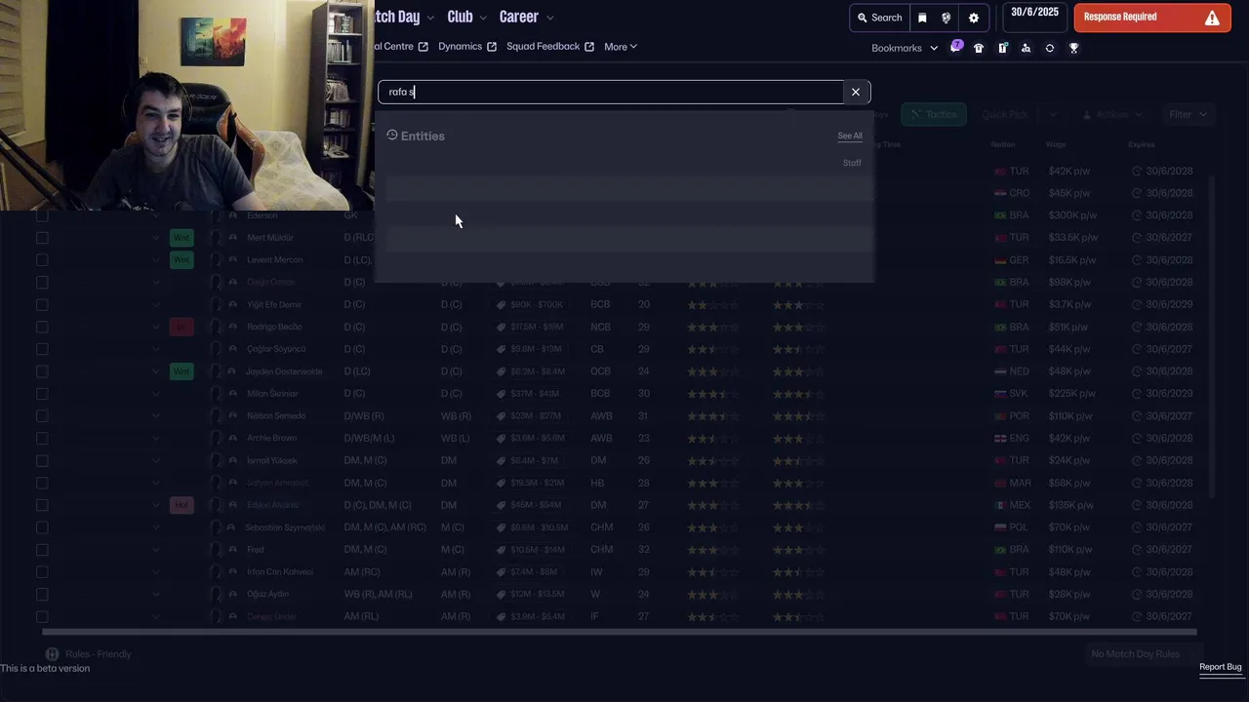Open the scouting person-search icon

[1026, 48]
